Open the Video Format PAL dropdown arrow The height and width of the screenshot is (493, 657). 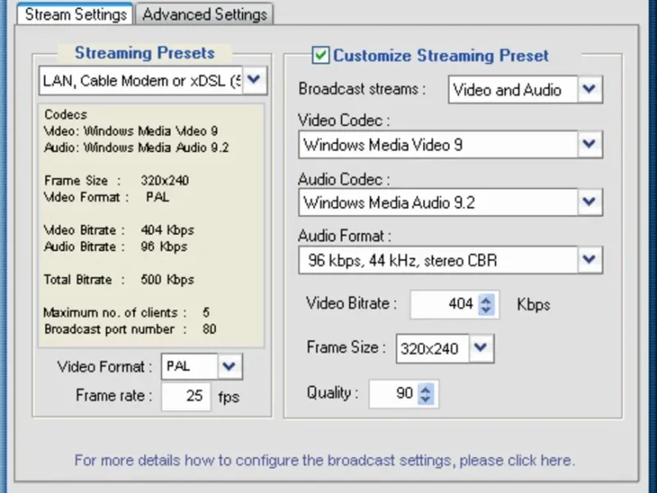tap(231, 366)
